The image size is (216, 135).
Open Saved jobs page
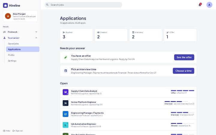23,43
